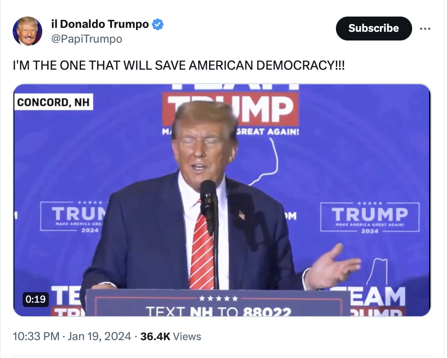
Task: Click the 0:19 video duration badge
Action: (36, 299)
